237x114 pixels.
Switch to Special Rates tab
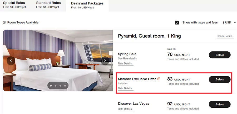pyautogui.click(x=14, y=5)
